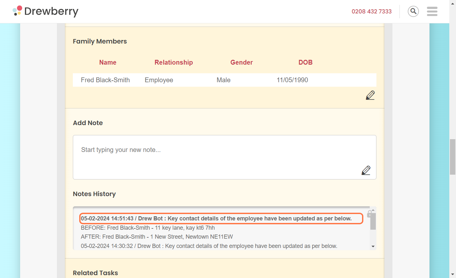Image resolution: width=456 pixels, height=278 pixels.
Task: Open the search magnifier icon
Action: point(413,11)
